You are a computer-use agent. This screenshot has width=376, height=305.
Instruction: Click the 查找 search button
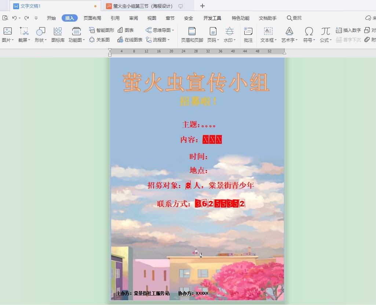pyautogui.click(x=294, y=18)
